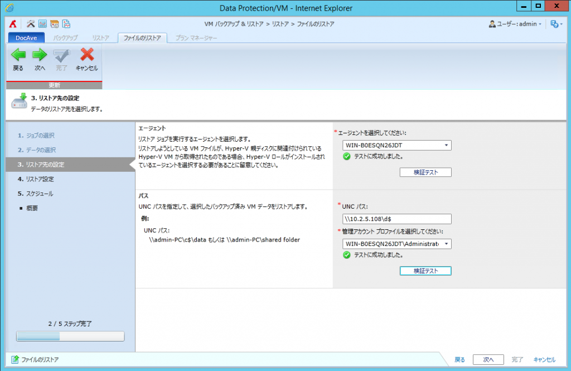Click 検証テスト button below the account profile
Screen dimensions: 571x371
pyautogui.click(x=425, y=271)
